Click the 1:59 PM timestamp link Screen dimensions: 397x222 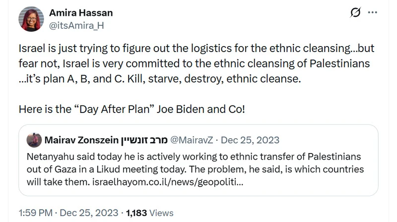(x=35, y=213)
